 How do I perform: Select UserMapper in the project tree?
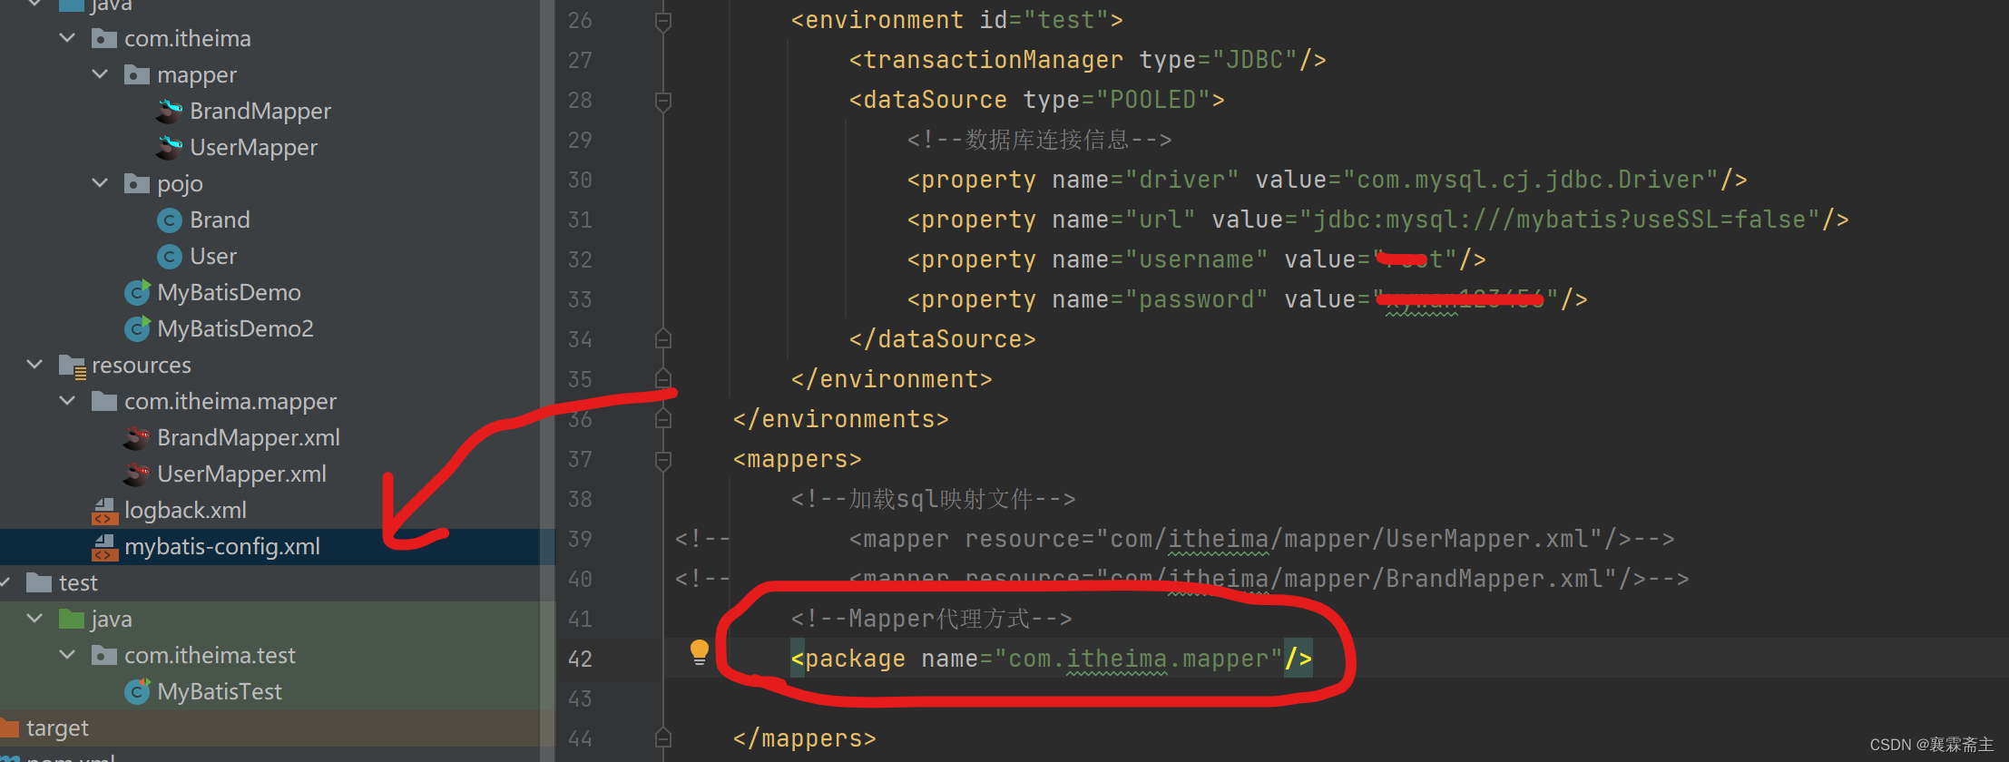tap(253, 148)
